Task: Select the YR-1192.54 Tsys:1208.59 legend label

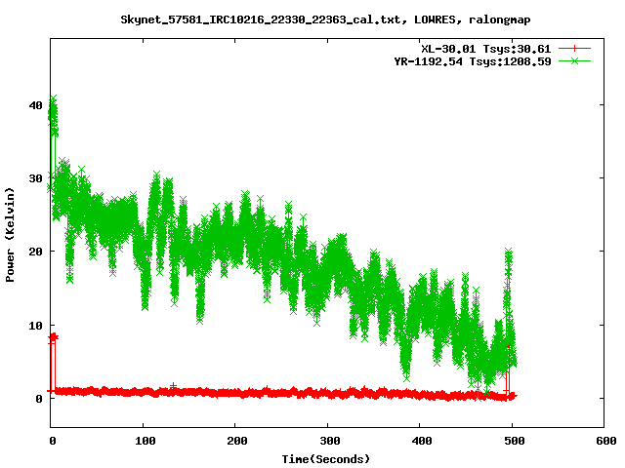Action: coord(473,61)
